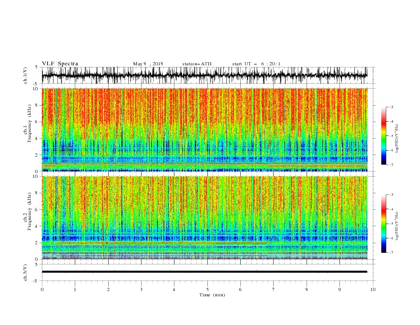The height and width of the screenshot is (325, 420).
Task: Select the "start UT = 6 :20: 1" text
Action: point(256,64)
